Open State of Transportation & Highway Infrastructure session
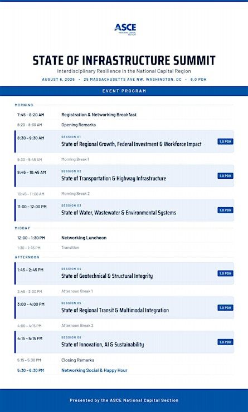Viewport: 248px width, 412px height. (114, 178)
